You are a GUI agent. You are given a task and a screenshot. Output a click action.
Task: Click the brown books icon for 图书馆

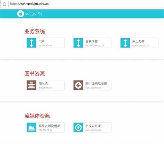coord(31,85)
